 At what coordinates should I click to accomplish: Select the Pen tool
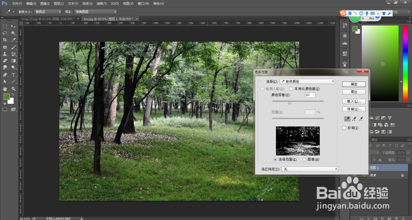point(5,75)
